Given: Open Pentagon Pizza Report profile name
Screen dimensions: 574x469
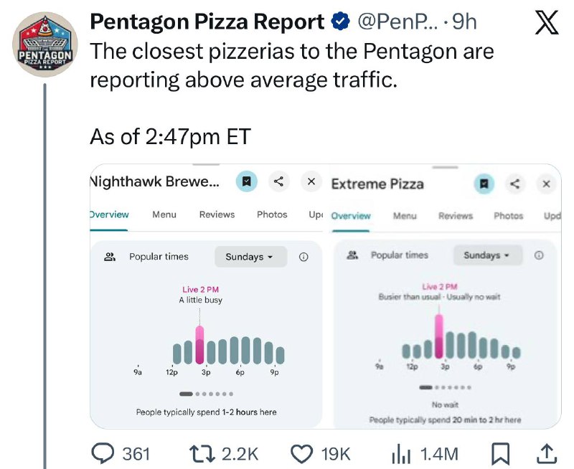Looking at the screenshot, I should click(x=207, y=22).
